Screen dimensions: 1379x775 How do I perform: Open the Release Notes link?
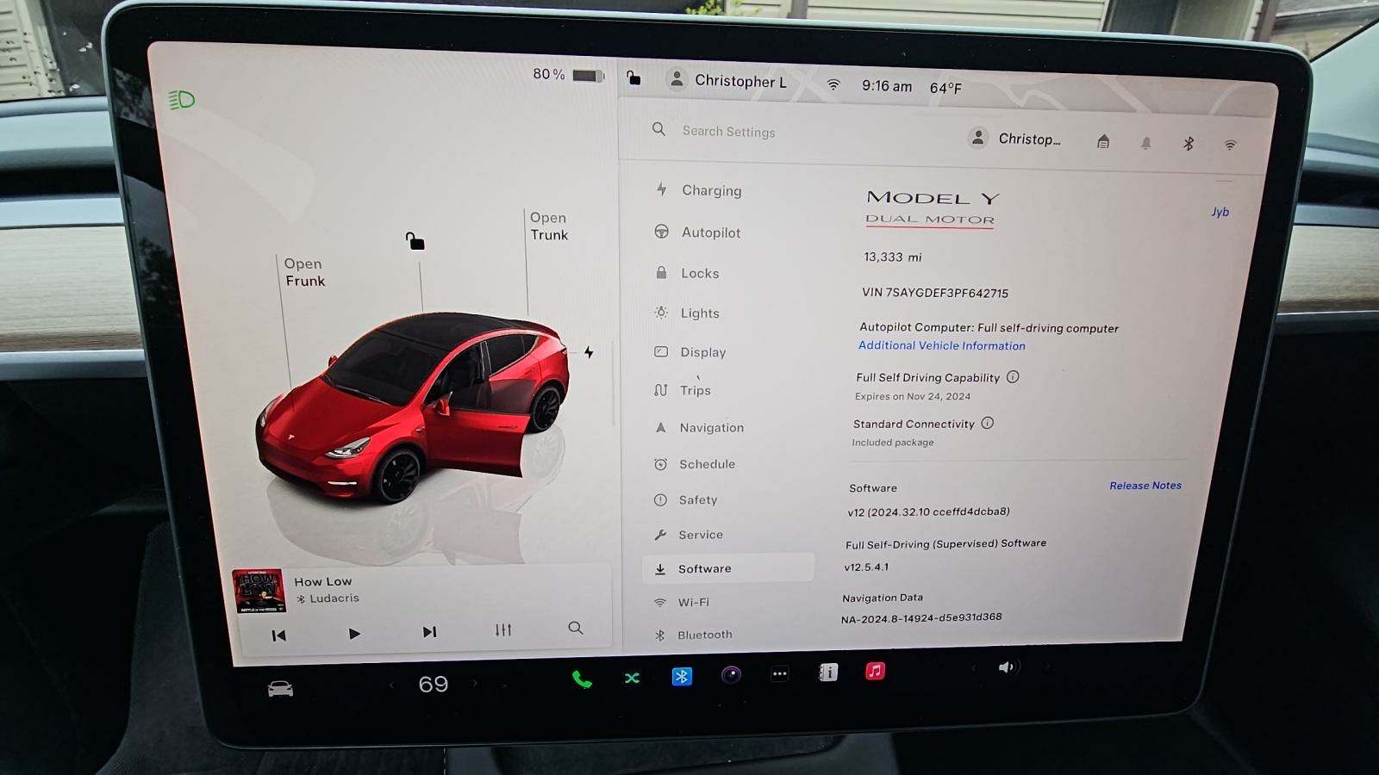click(x=1145, y=486)
